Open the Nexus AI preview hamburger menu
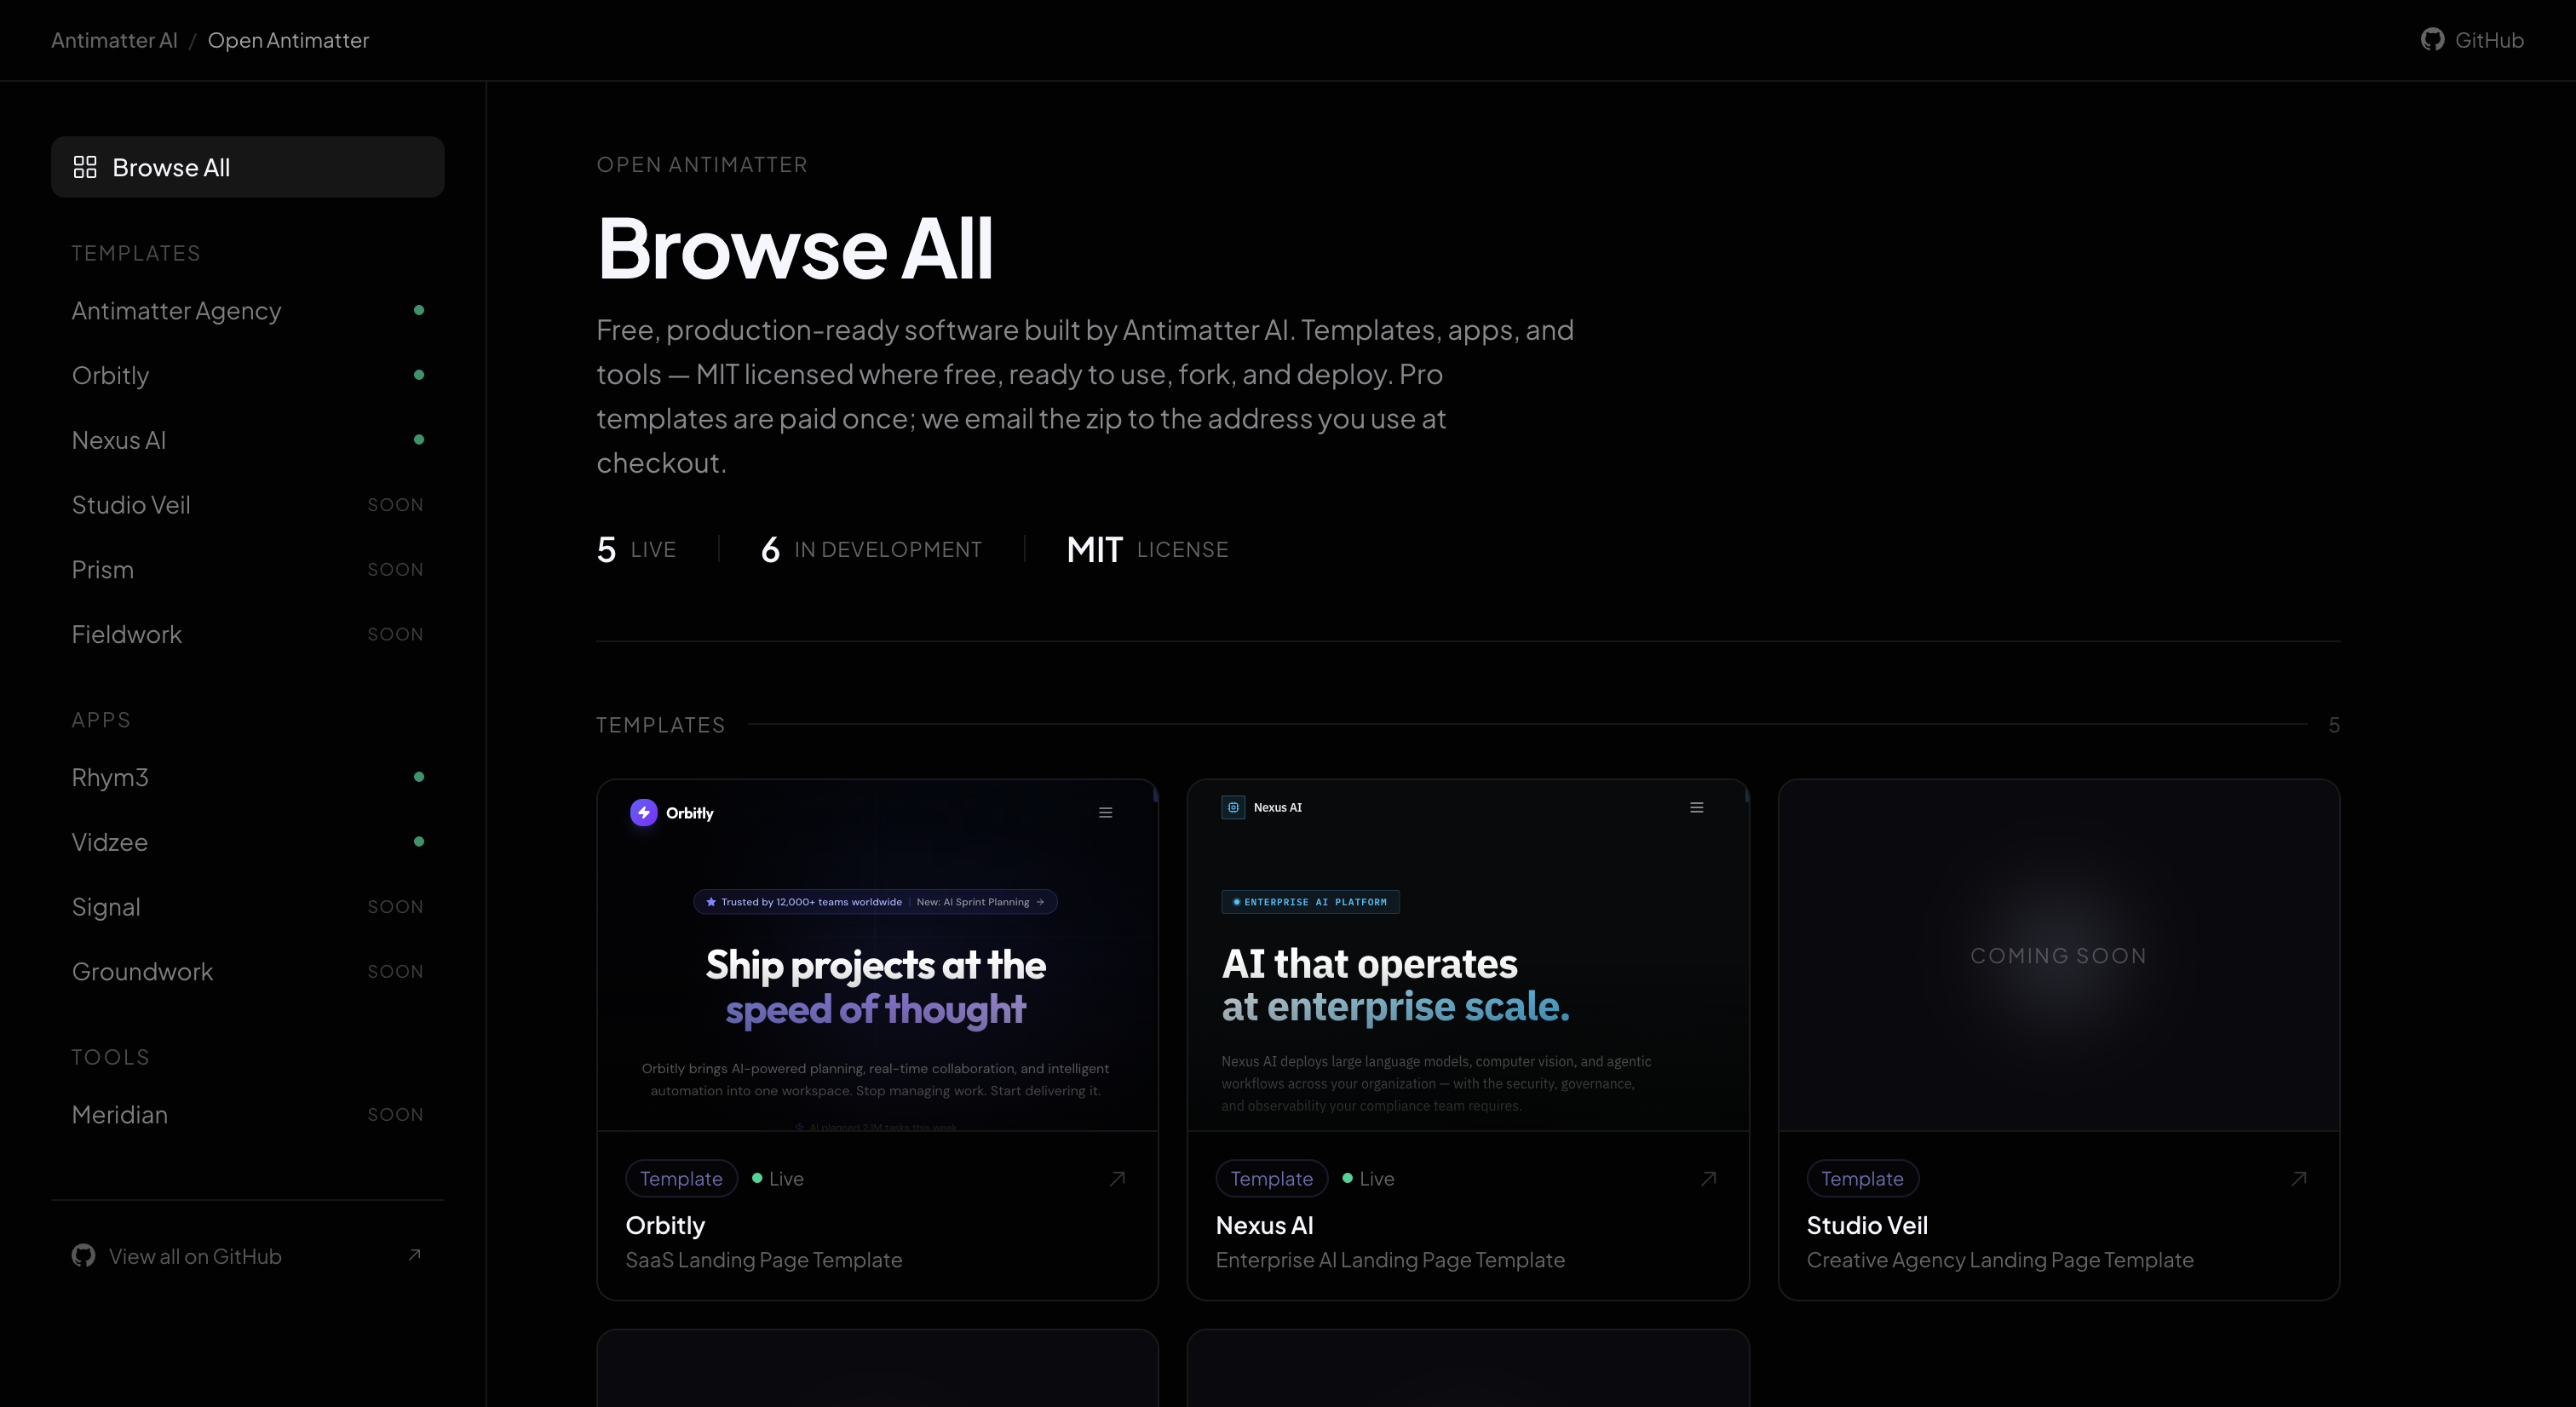Viewport: 2576px width, 1407px height. (x=1696, y=808)
